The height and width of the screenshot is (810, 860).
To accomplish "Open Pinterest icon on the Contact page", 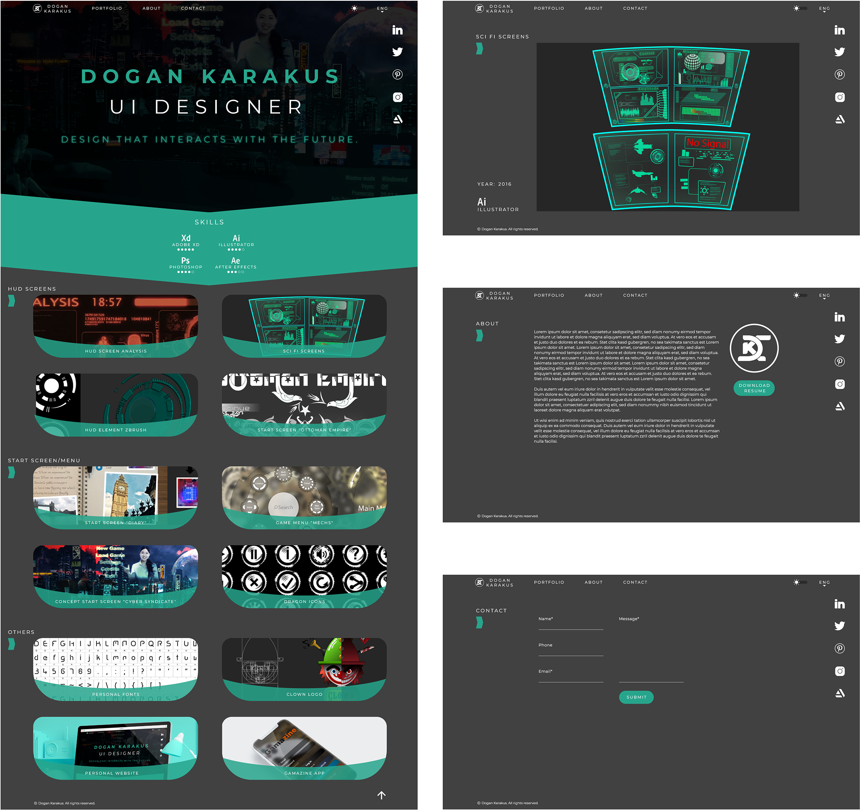I will coord(839,649).
